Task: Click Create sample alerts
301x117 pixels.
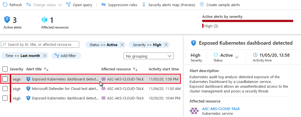Action: 220,5
